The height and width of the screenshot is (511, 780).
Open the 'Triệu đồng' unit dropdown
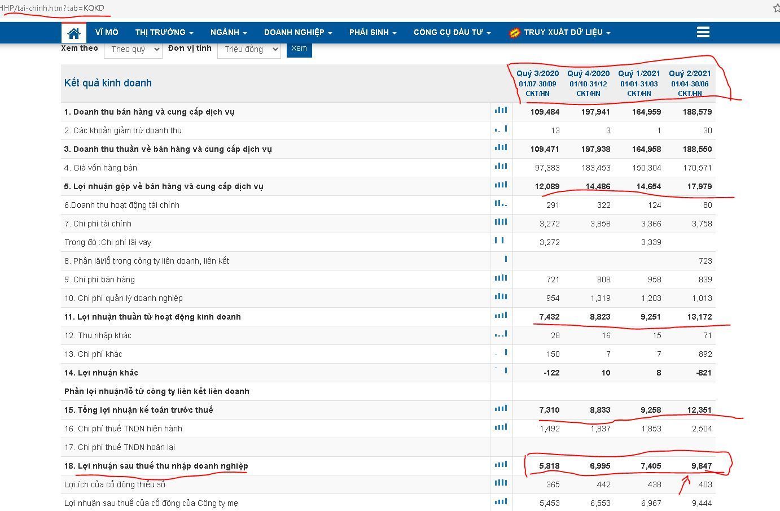tap(249, 49)
